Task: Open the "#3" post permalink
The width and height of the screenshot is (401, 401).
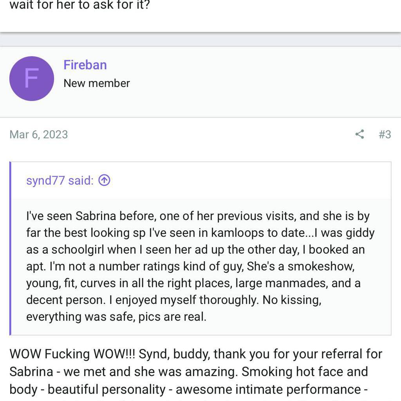Action: click(385, 134)
